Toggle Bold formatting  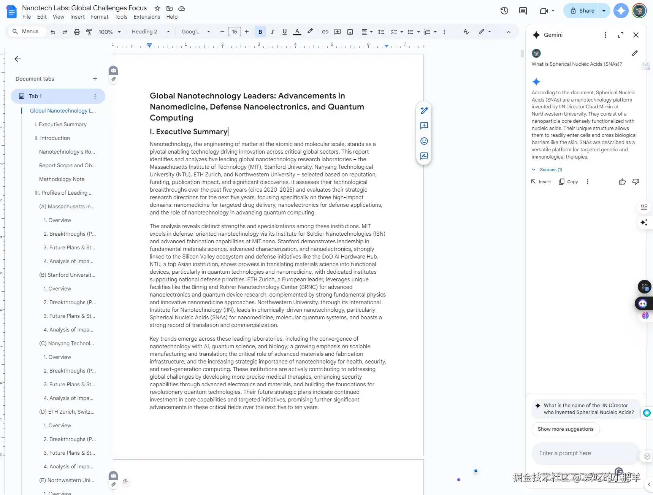(x=260, y=32)
